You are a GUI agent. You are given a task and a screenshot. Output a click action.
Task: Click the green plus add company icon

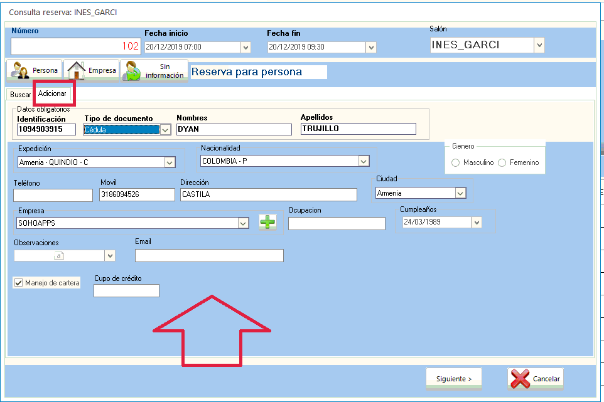268,222
